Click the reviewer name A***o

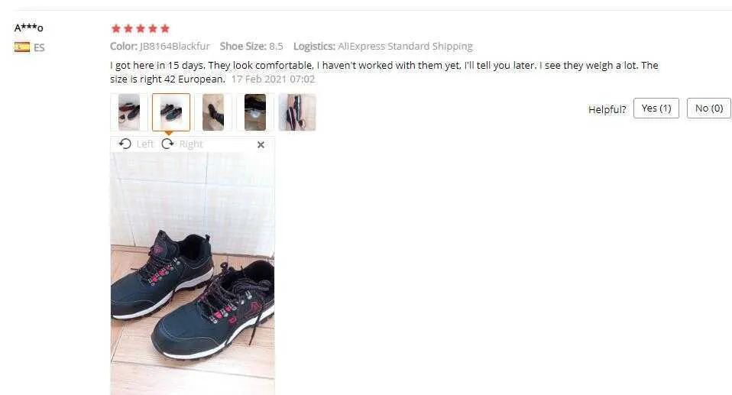tap(28, 28)
